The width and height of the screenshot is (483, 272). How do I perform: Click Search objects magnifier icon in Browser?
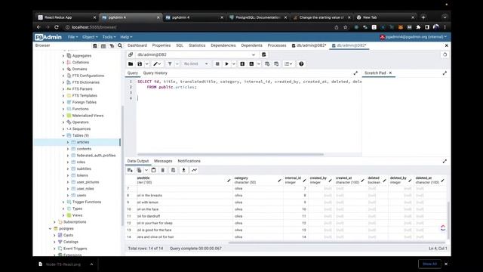tap(120, 45)
